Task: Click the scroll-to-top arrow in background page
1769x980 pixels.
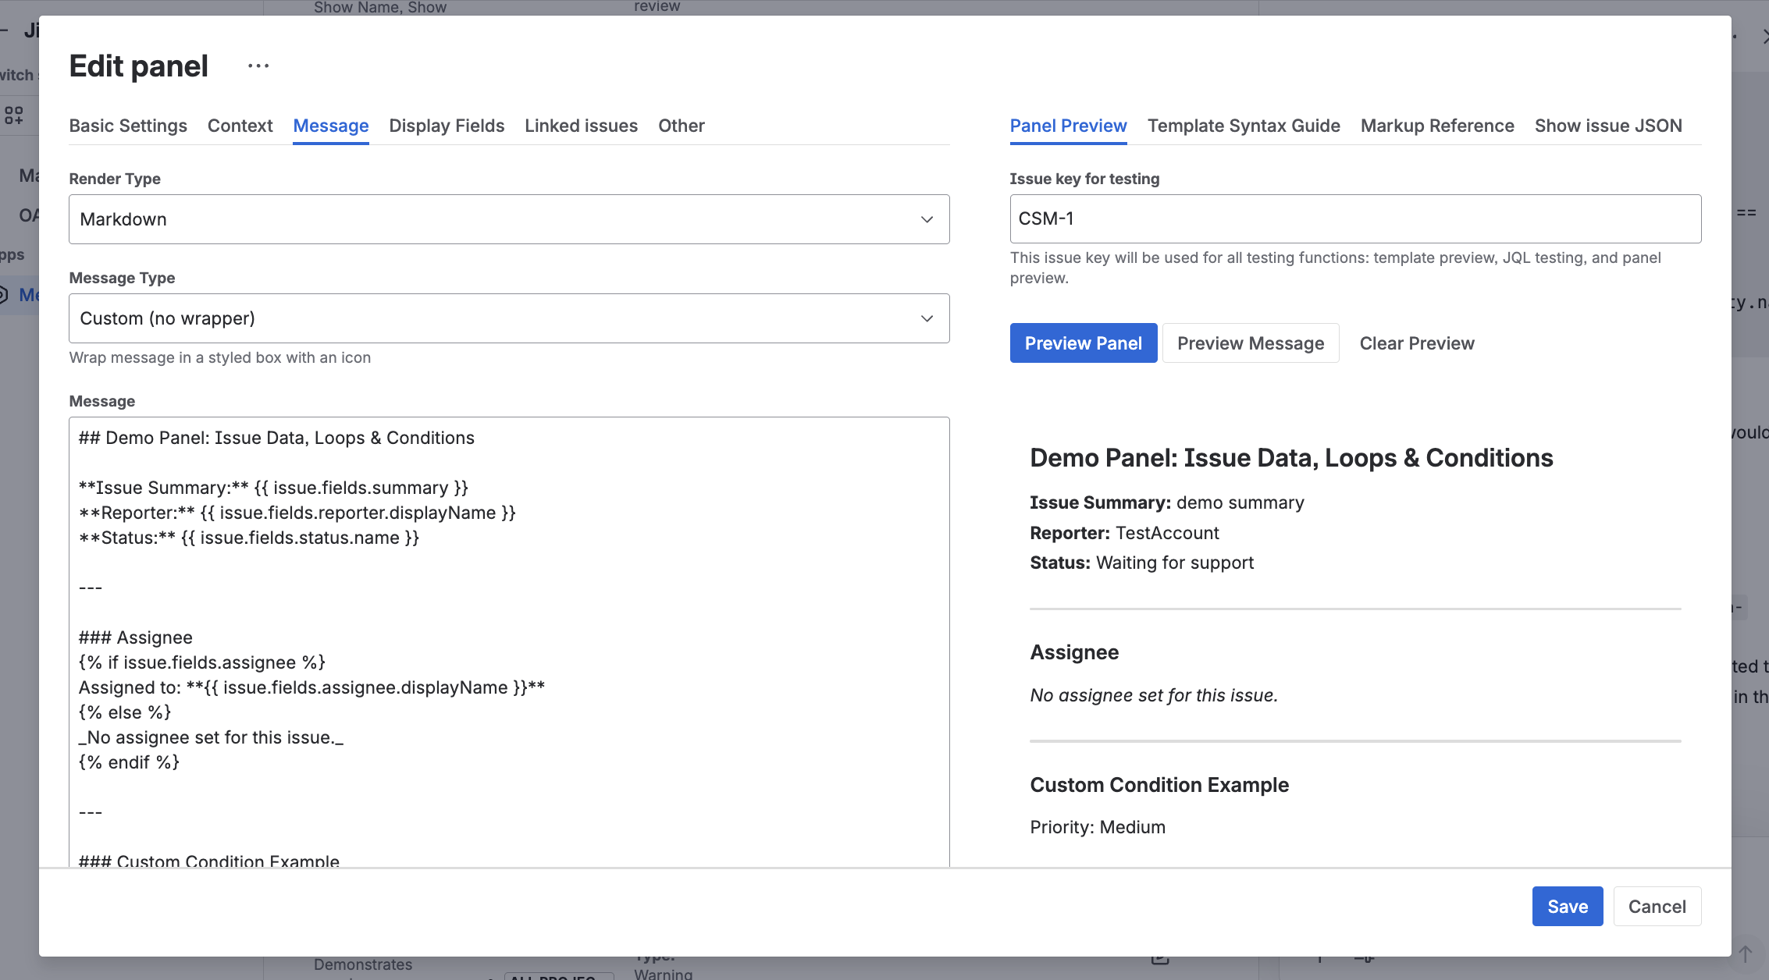Action: [x=1746, y=953]
